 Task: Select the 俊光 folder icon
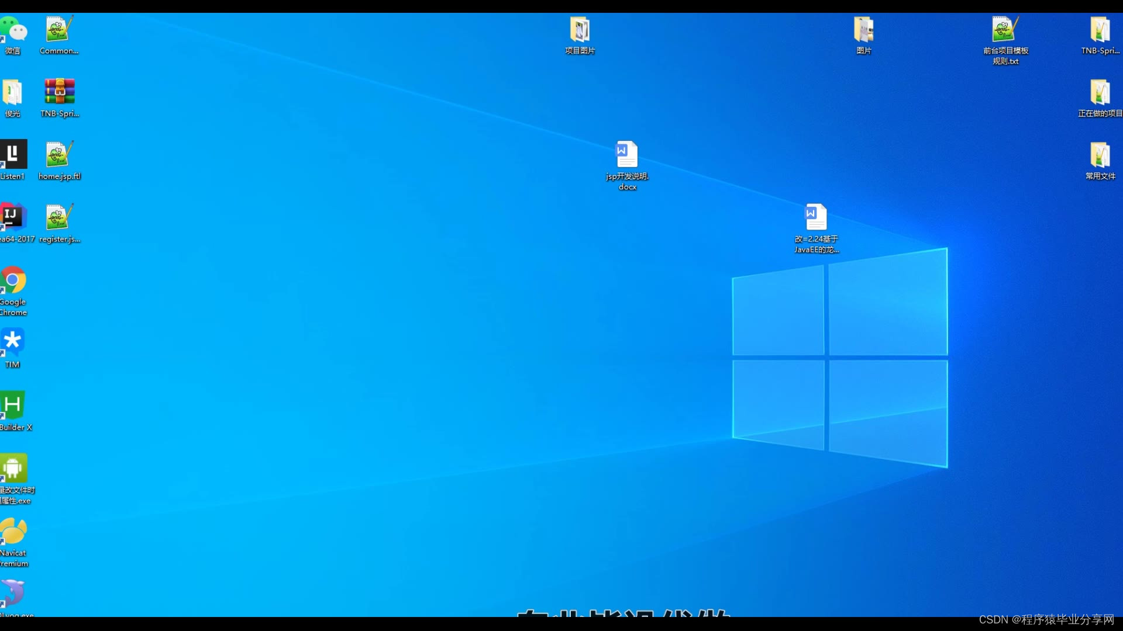coord(13,92)
